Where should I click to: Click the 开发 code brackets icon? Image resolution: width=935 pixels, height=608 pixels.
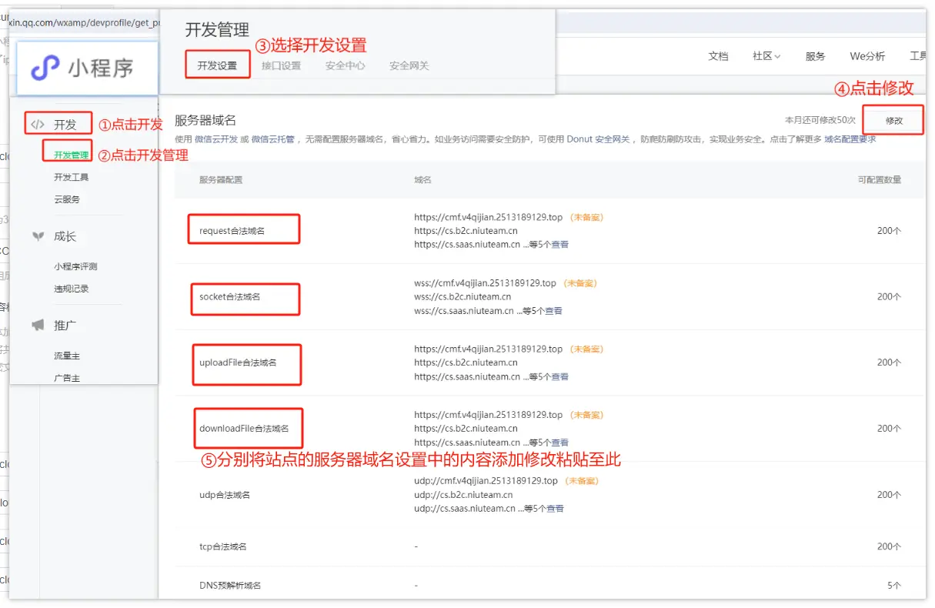coord(37,125)
